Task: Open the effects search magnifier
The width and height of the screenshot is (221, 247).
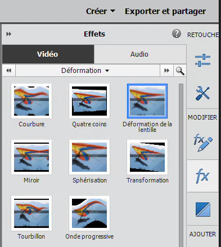Action: pyautogui.click(x=180, y=71)
